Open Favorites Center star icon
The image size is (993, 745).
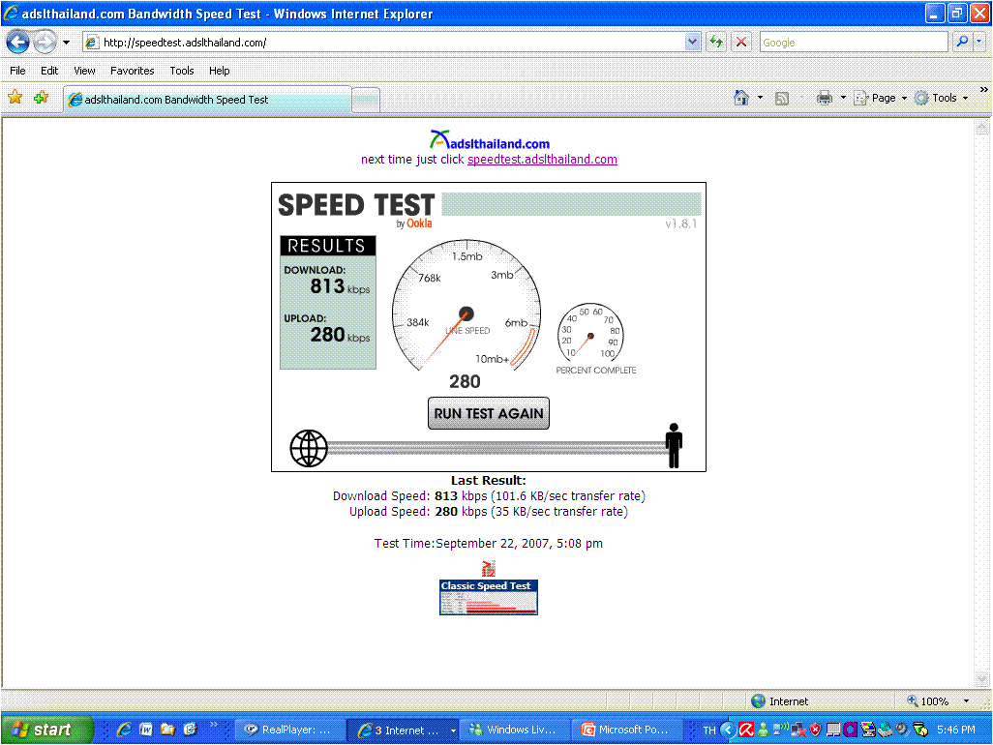pyautogui.click(x=15, y=98)
